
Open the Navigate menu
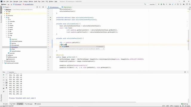click(x=16, y=1)
